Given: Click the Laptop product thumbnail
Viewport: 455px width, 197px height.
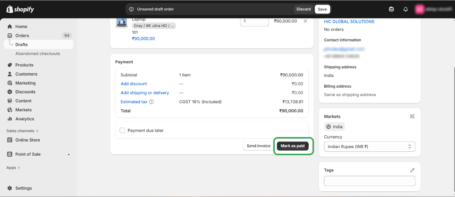Looking at the screenshot, I should pos(122,22).
